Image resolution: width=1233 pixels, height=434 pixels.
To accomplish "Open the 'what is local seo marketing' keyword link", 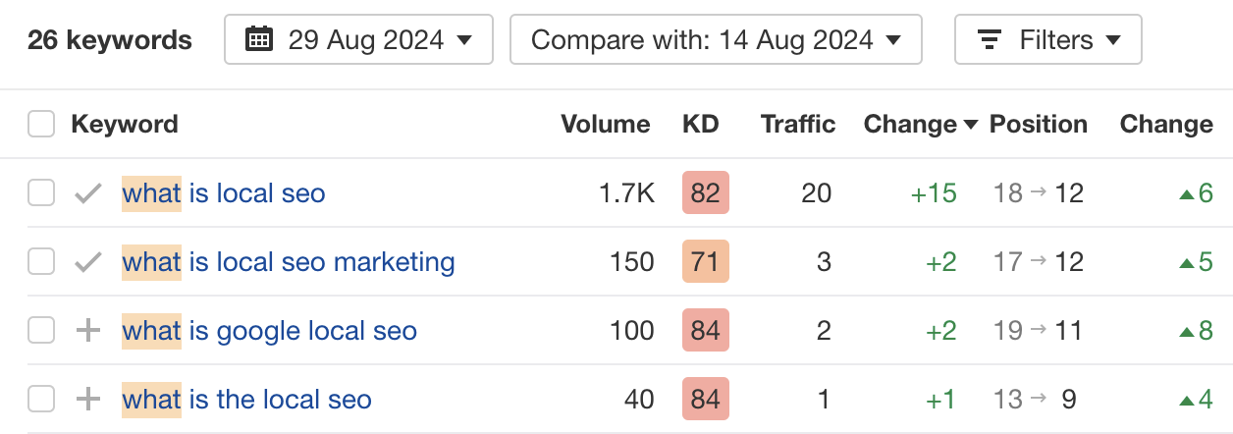I will (289, 262).
